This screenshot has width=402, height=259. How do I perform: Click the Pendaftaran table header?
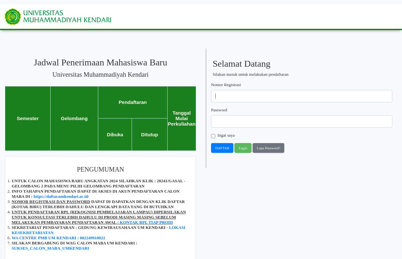[133, 102]
